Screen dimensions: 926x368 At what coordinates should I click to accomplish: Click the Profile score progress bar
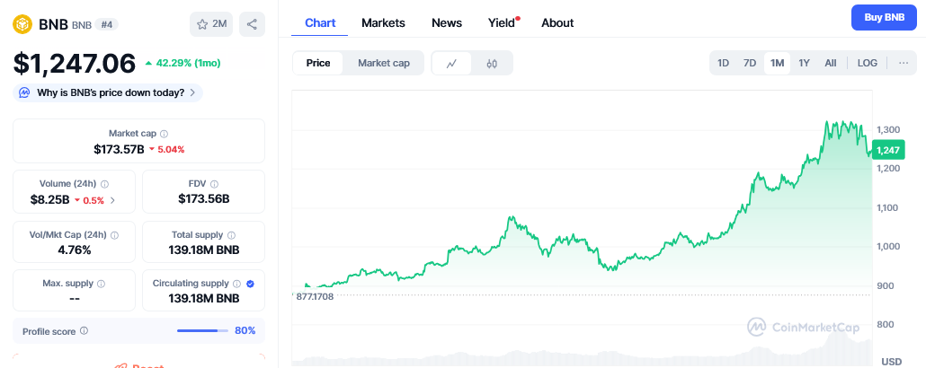(202, 331)
